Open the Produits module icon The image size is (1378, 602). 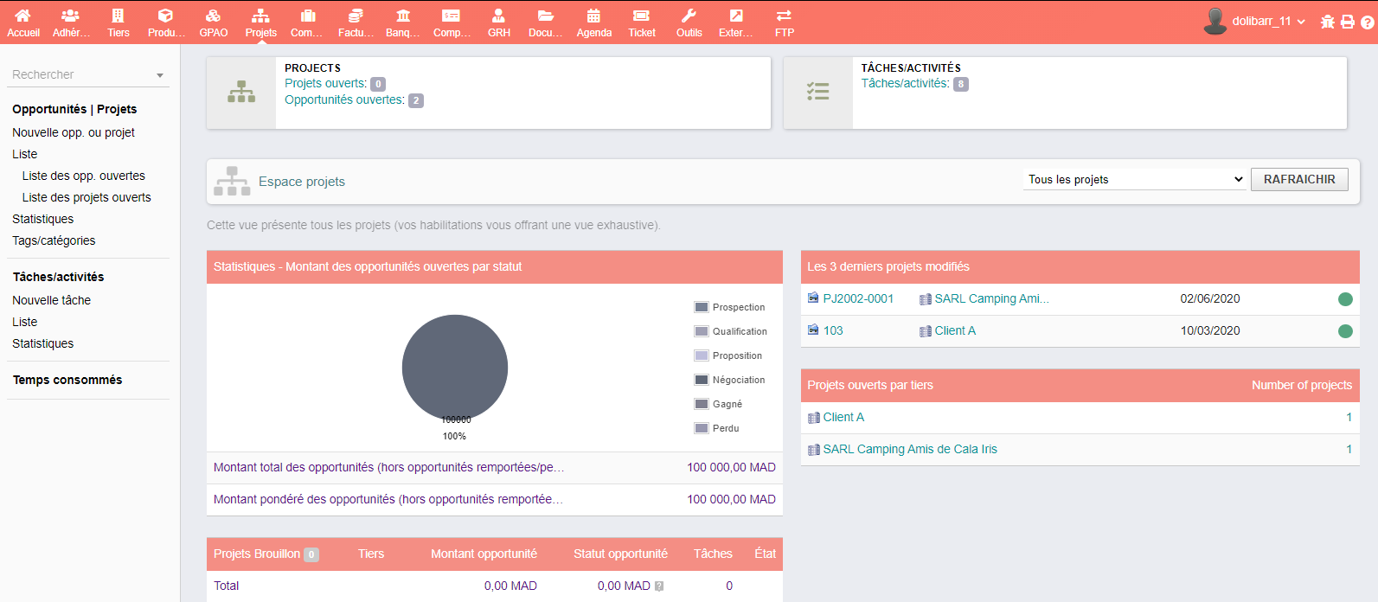[x=166, y=16]
